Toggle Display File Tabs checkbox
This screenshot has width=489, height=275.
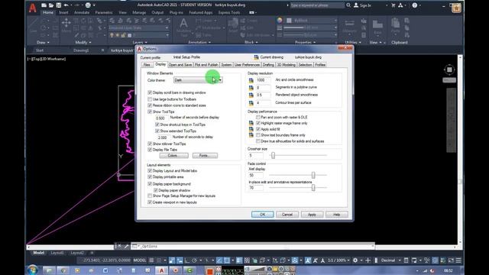tap(150, 150)
